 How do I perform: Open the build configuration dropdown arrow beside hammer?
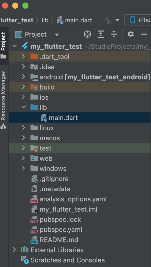117,20
